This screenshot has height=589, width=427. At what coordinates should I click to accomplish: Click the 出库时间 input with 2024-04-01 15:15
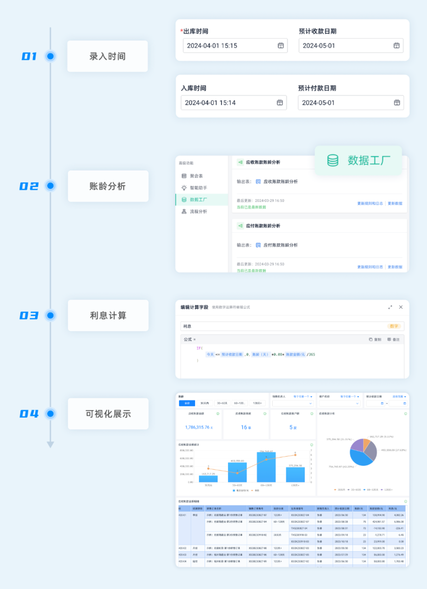point(235,46)
